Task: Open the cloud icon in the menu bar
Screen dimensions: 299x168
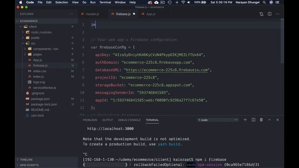Action: (157, 2)
